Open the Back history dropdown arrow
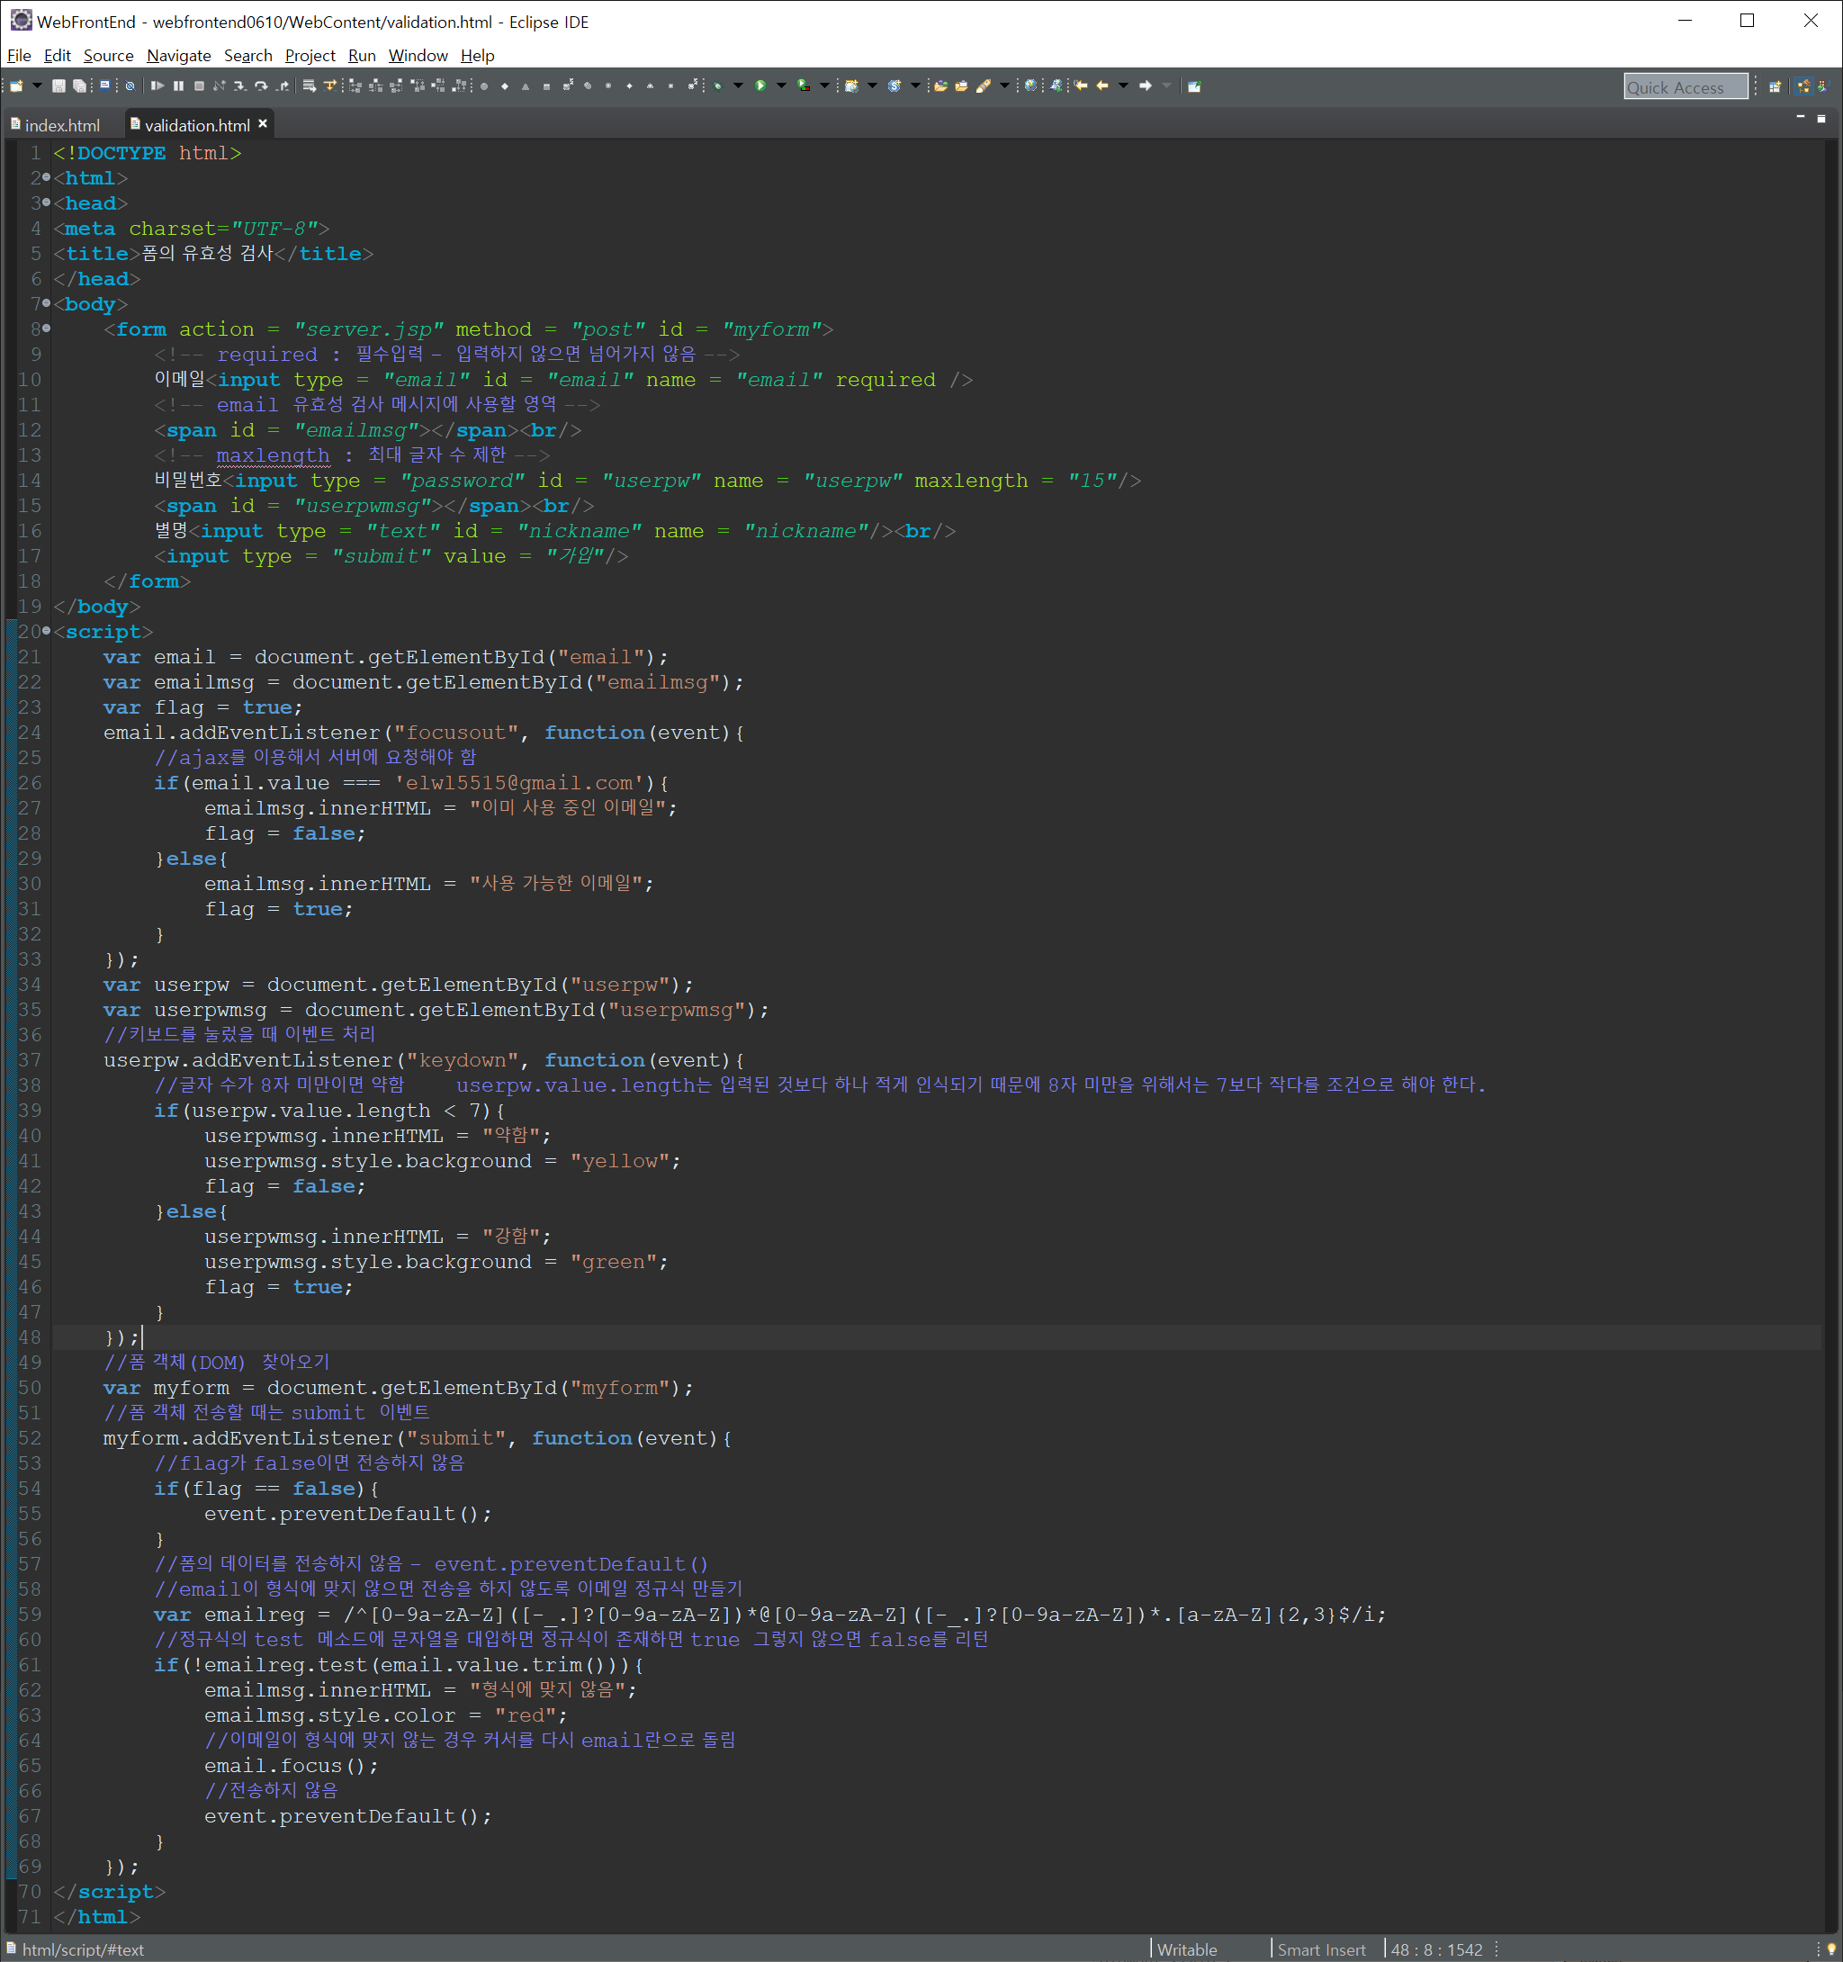The width and height of the screenshot is (1843, 1962). (x=1124, y=85)
